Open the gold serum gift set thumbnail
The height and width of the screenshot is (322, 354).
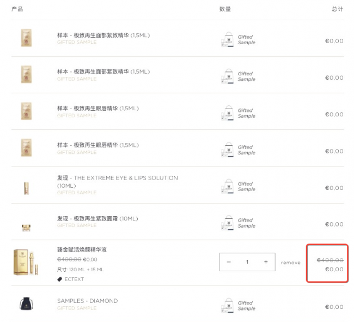tap(26, 262)
